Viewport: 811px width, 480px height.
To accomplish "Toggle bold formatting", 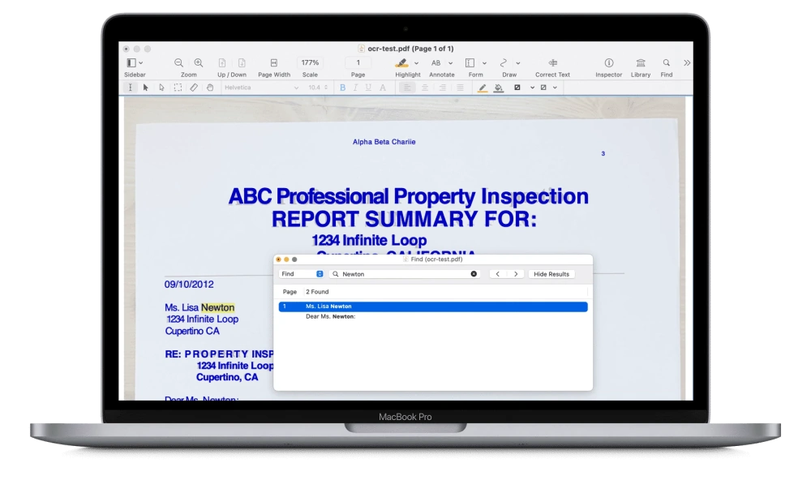I will click(x=342, y=88).
